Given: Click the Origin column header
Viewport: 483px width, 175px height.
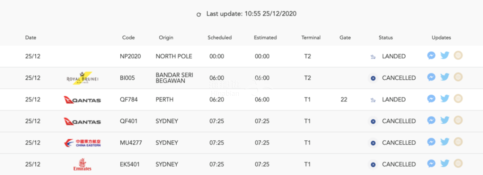Looking at the screenshot, I should [166, 38].
